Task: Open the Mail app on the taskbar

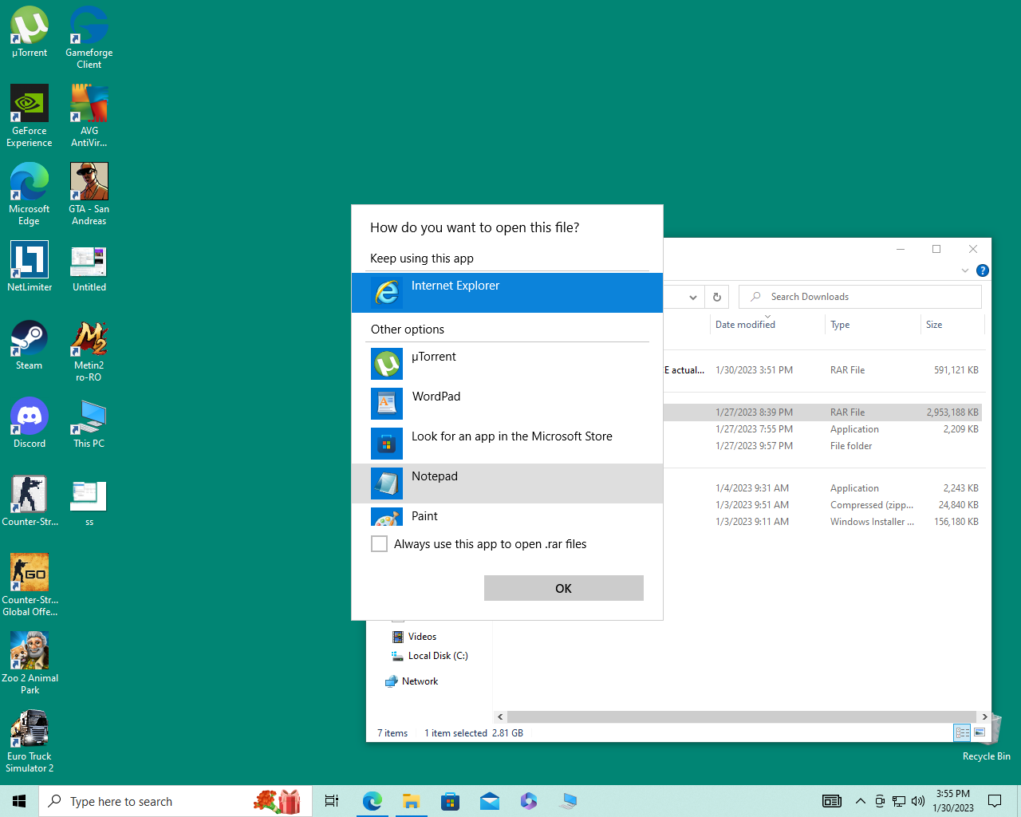Action: pyautogui.click(x=489, y=801)
